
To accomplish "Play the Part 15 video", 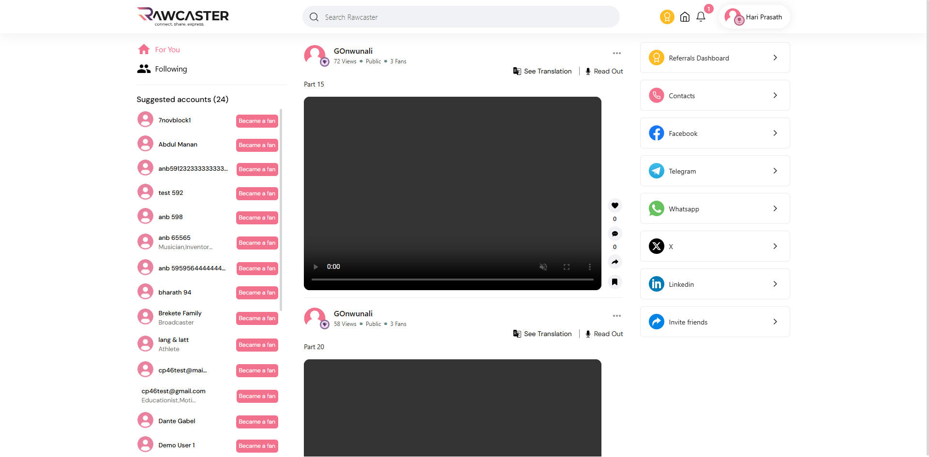I will [316, 267].
